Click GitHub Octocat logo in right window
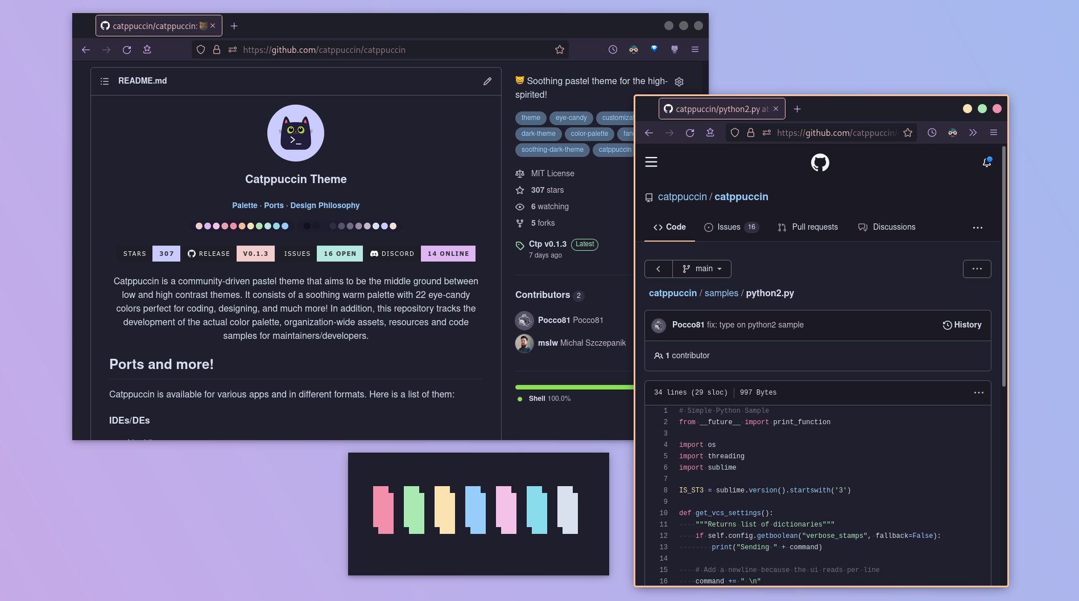Screen dimensions: 1079x601 pos(820,163)
